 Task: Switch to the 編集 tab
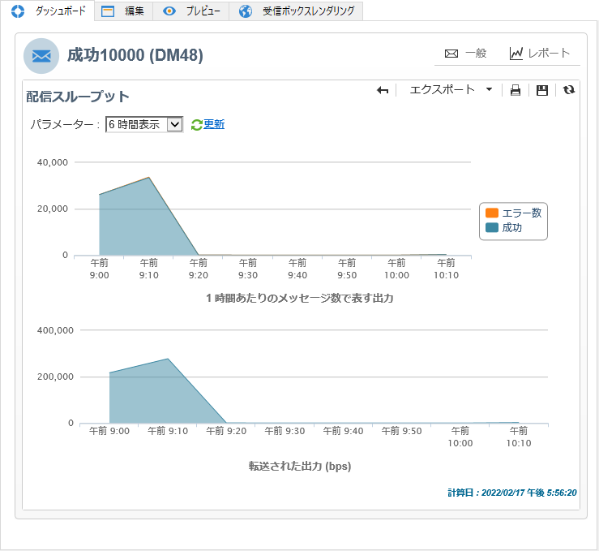coord(124,11)
